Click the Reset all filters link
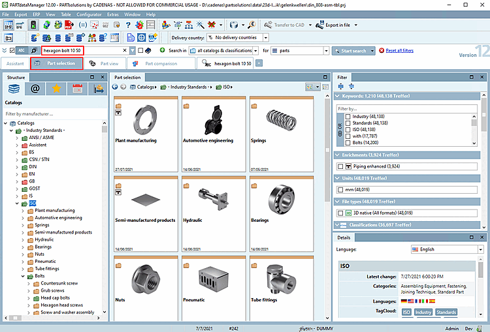490x332 pixels. 399,50
